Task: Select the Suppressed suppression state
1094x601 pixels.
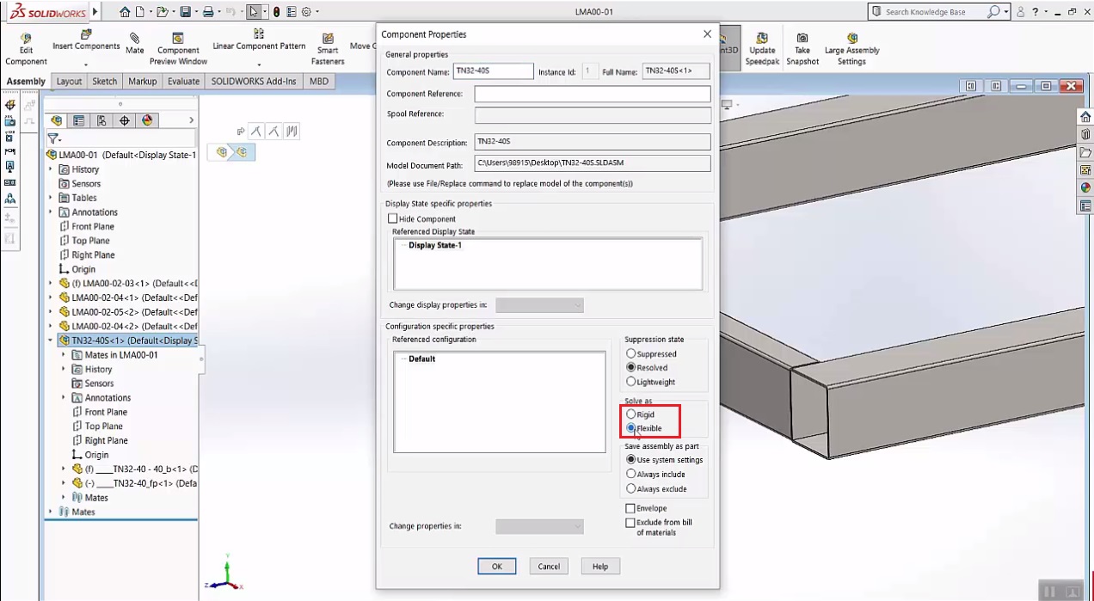Action: pos(631,353)
